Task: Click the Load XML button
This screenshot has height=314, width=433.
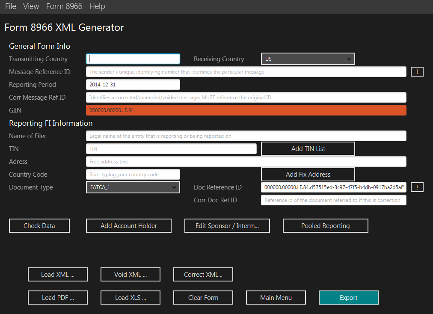Action: coord(58,275)
